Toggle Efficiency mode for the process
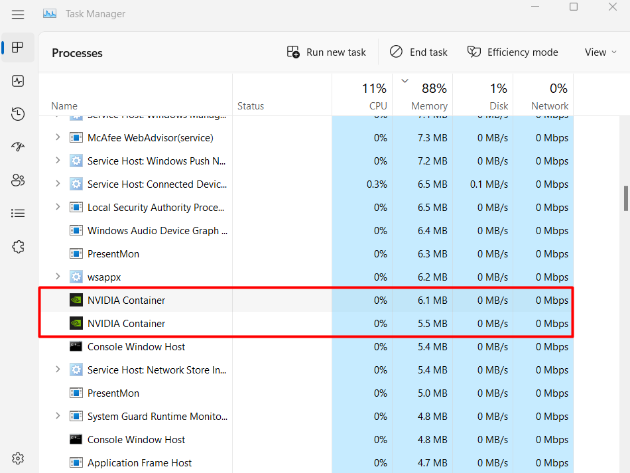Screen dimensions: 630x473 tap(513, 52)
